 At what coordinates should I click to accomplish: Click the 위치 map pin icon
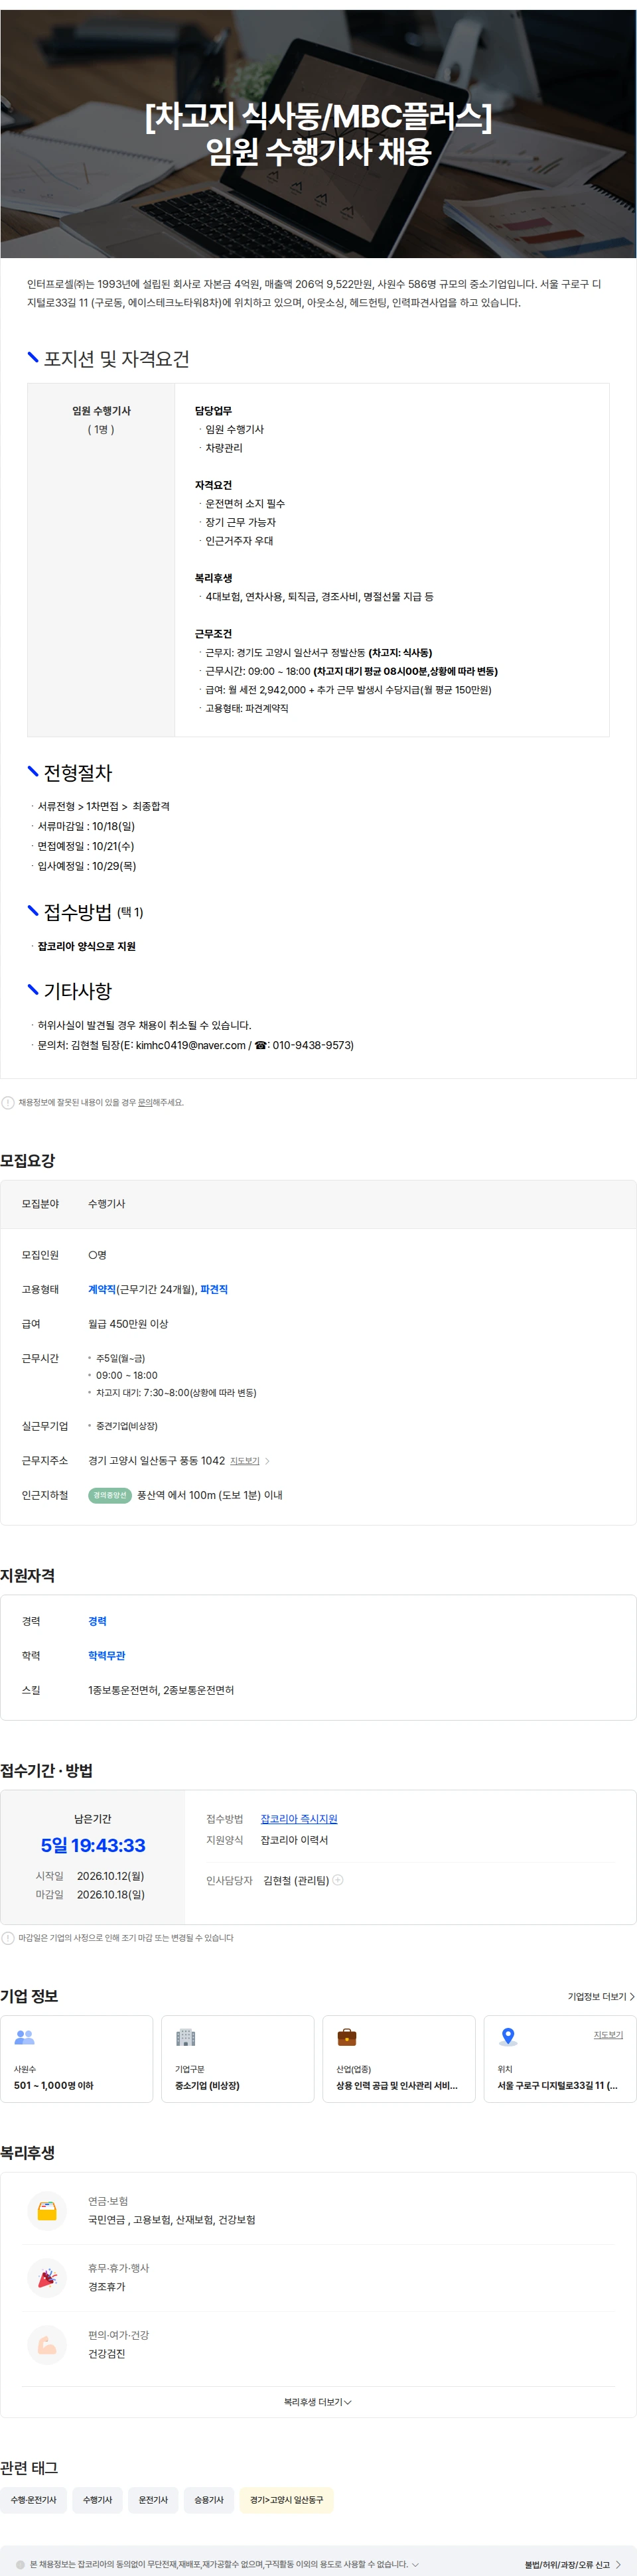(x=508, y=2037)
